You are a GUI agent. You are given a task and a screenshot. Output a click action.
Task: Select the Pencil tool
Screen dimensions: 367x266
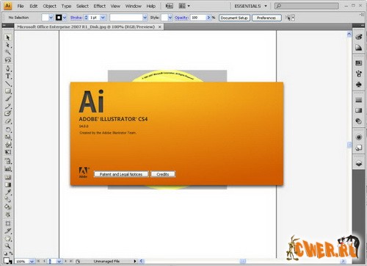8,106
